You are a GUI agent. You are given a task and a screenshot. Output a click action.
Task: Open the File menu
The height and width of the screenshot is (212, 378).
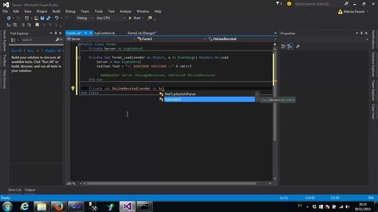[x=5, y=11]
